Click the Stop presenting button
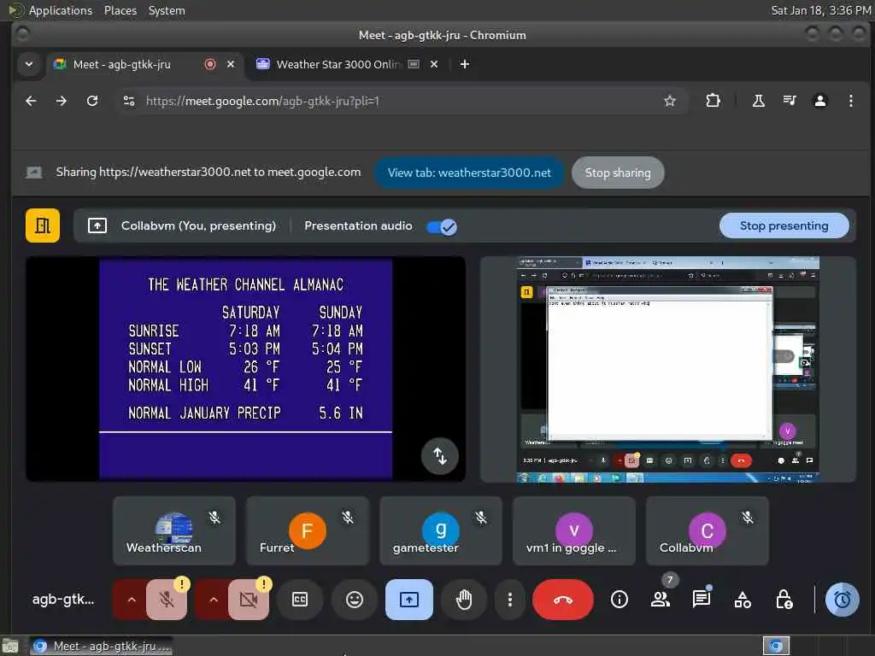Image resolution: width=875 pixels, height=656 pixels. (x=784, y=225)
